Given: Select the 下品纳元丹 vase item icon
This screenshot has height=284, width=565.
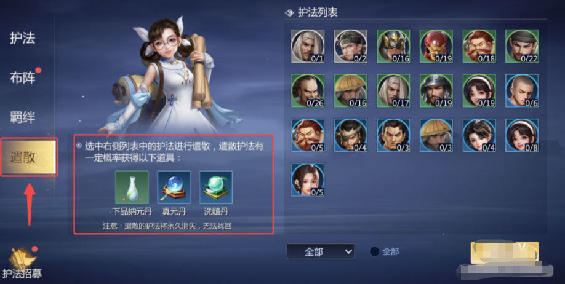Looking at the screenshot, I should 132,187.
